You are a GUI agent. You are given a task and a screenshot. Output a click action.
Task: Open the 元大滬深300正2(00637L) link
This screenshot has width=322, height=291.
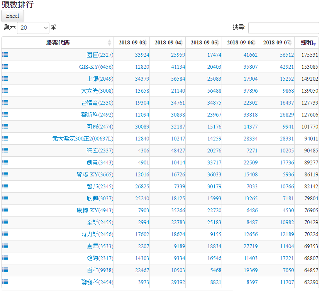(x=83, y=139)
